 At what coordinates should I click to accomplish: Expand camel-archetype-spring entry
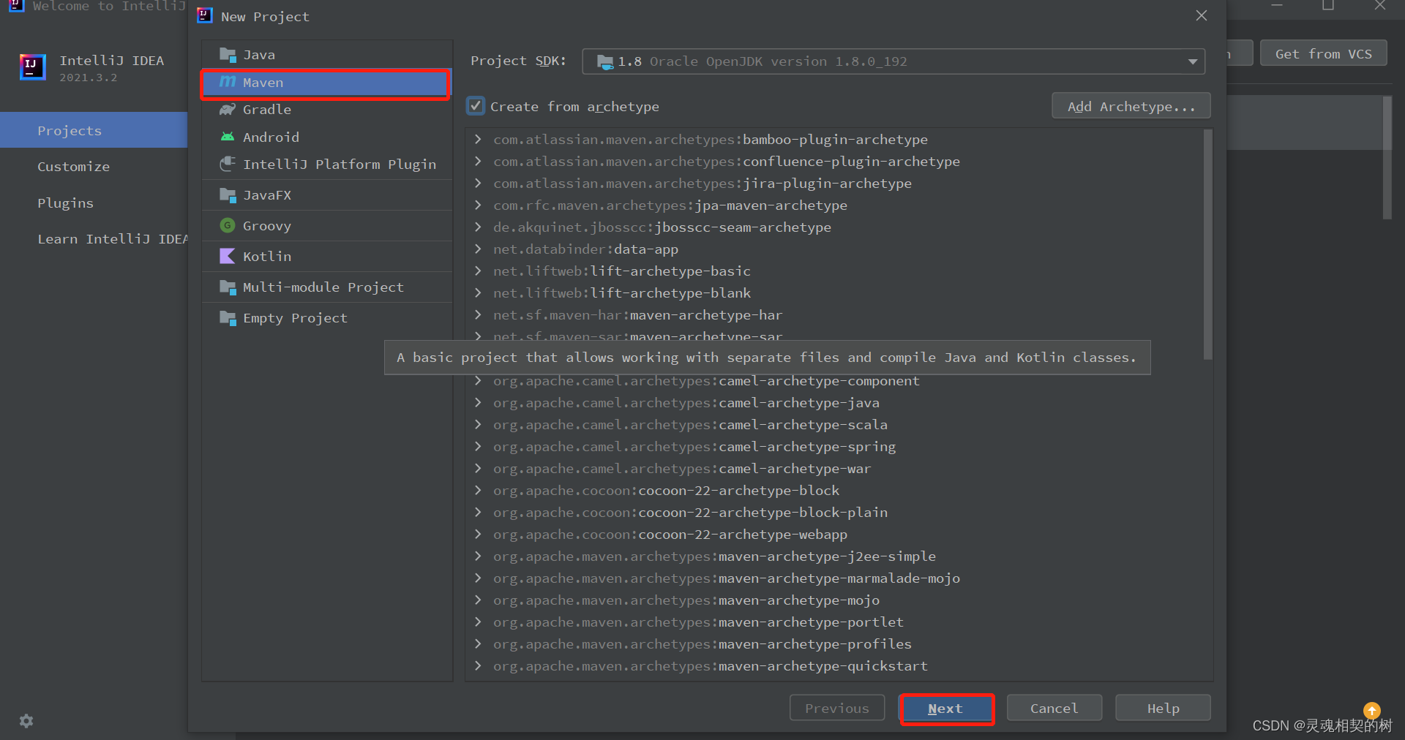478,446
